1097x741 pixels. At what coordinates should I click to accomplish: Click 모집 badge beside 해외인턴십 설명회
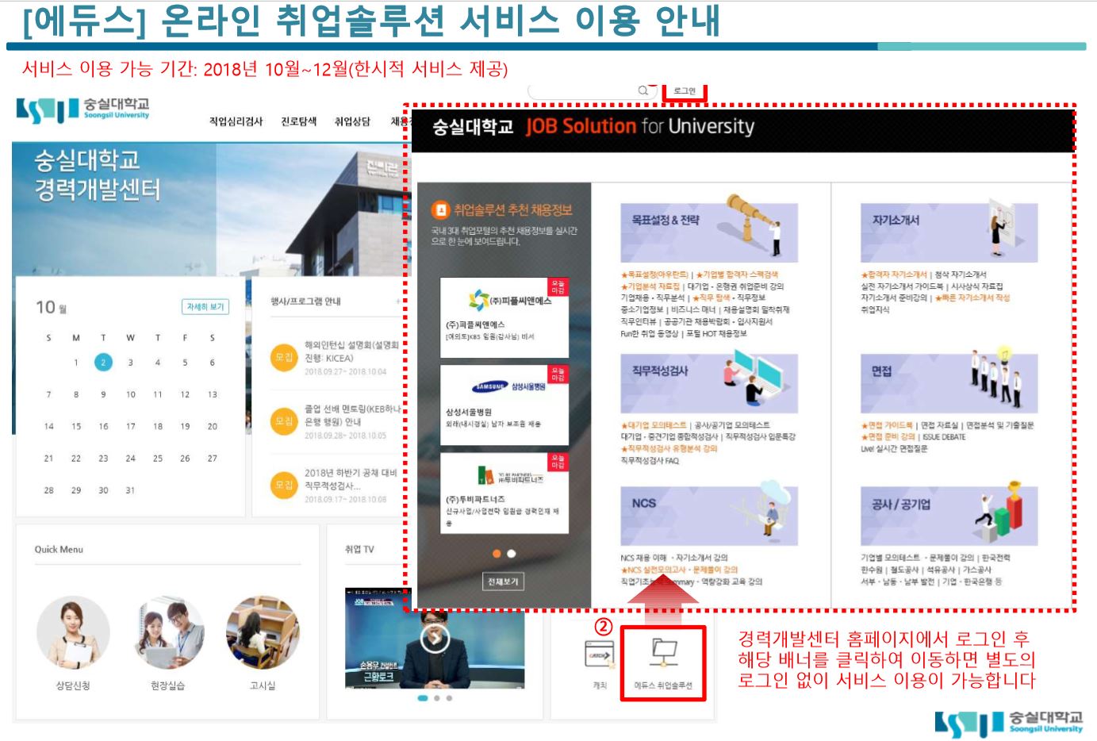[285, 358]
